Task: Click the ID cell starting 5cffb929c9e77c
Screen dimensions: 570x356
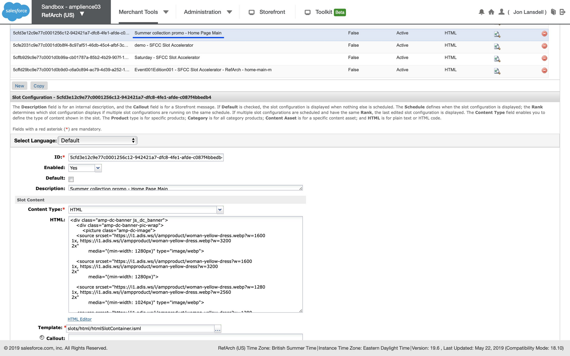Action: pos(71,58)
